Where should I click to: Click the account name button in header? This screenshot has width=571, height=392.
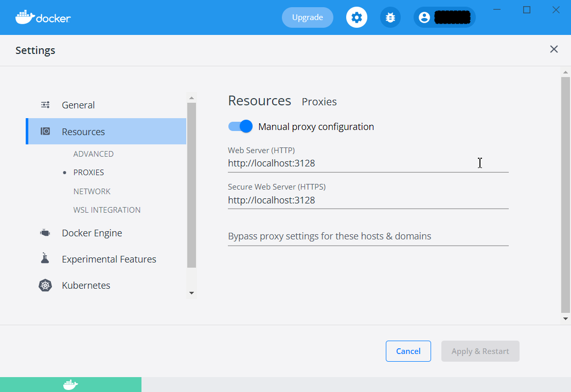click(444, 17)
